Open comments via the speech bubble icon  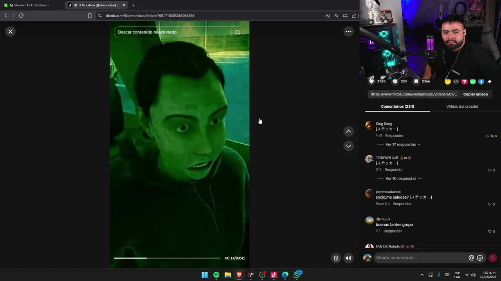coord(395,82)
